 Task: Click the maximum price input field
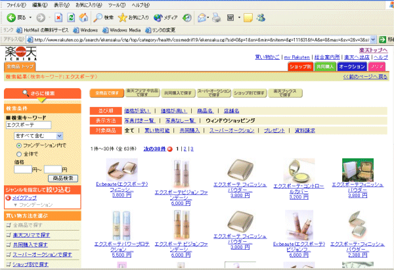[x=53, y=169]
